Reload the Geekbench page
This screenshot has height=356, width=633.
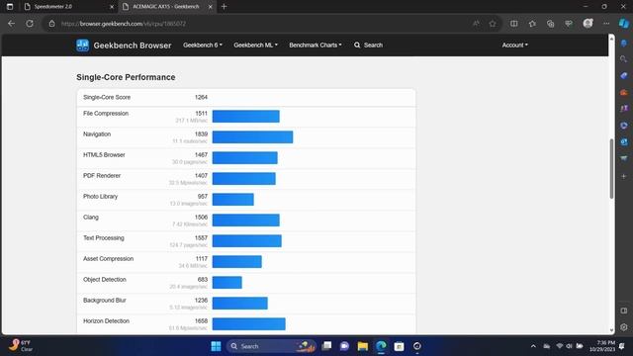[30, 24]
